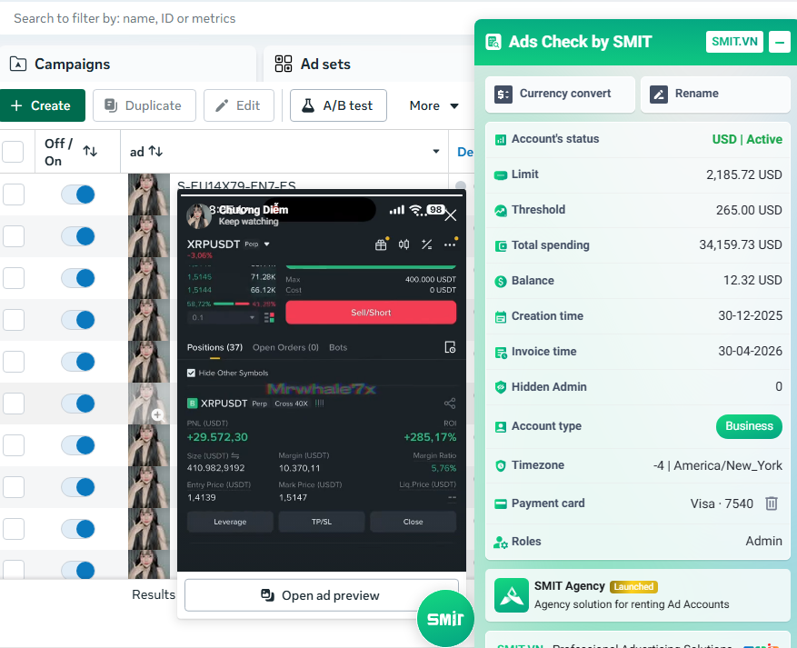The height and width of the screenshot is (648, 797).
Task: Click the green Business account type badge
Action: (x=749, y=426)
